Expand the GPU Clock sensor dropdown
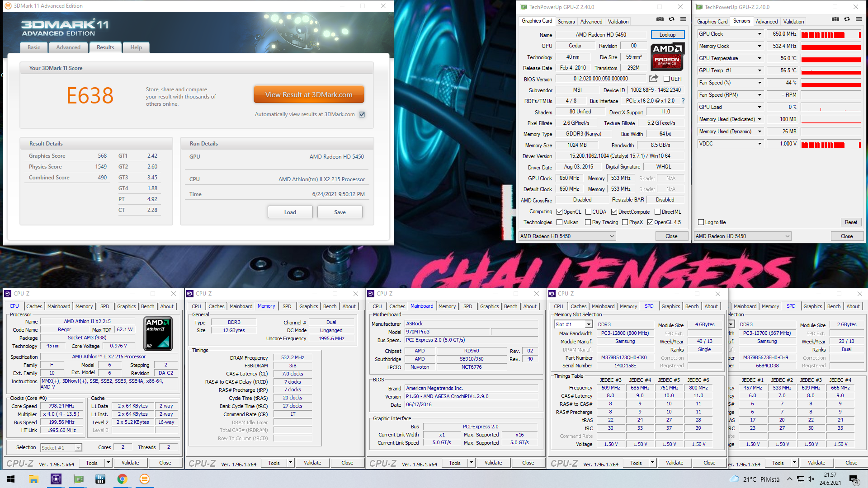This screenshot has width=868, height=488. 759,34
